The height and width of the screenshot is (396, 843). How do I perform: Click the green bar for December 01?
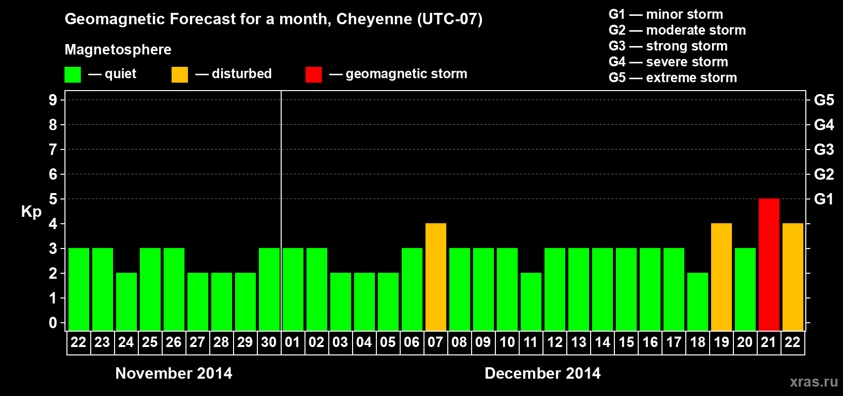(293, 289)
